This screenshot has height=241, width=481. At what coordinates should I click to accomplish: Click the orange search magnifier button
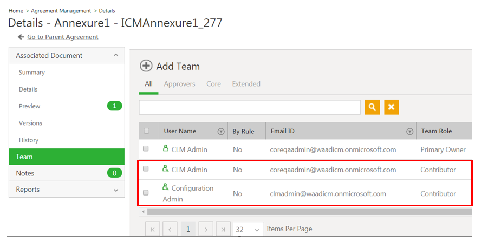tap(372, 107)
